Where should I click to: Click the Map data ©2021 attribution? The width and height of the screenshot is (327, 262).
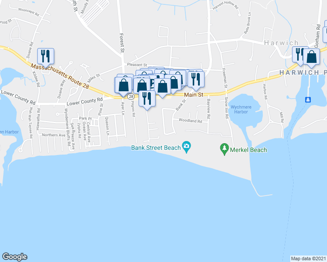point(309,259)
